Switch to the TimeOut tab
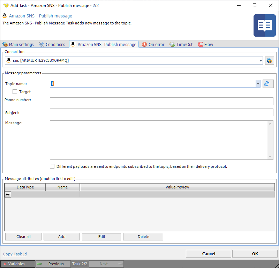The height and width of the screenshot is (268, 279). (181, 45)
